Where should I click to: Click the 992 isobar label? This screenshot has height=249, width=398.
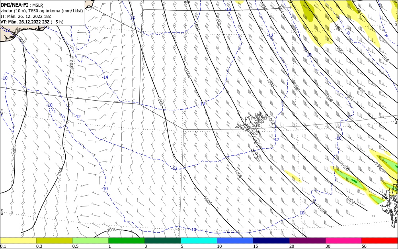point(361,90)
